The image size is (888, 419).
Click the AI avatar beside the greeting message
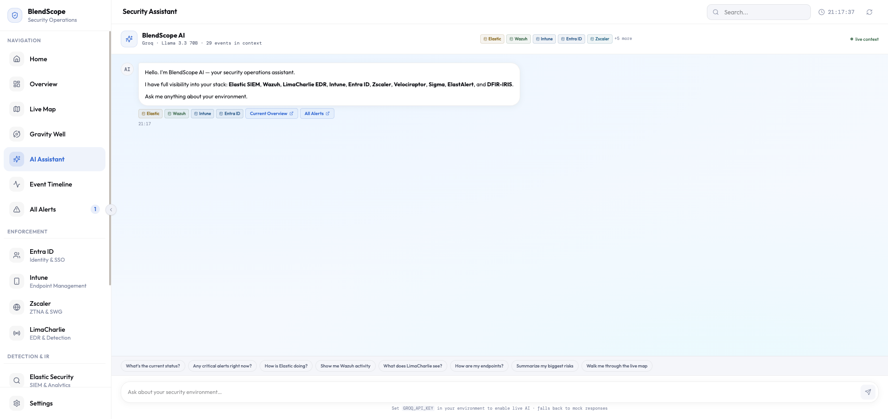127,69
